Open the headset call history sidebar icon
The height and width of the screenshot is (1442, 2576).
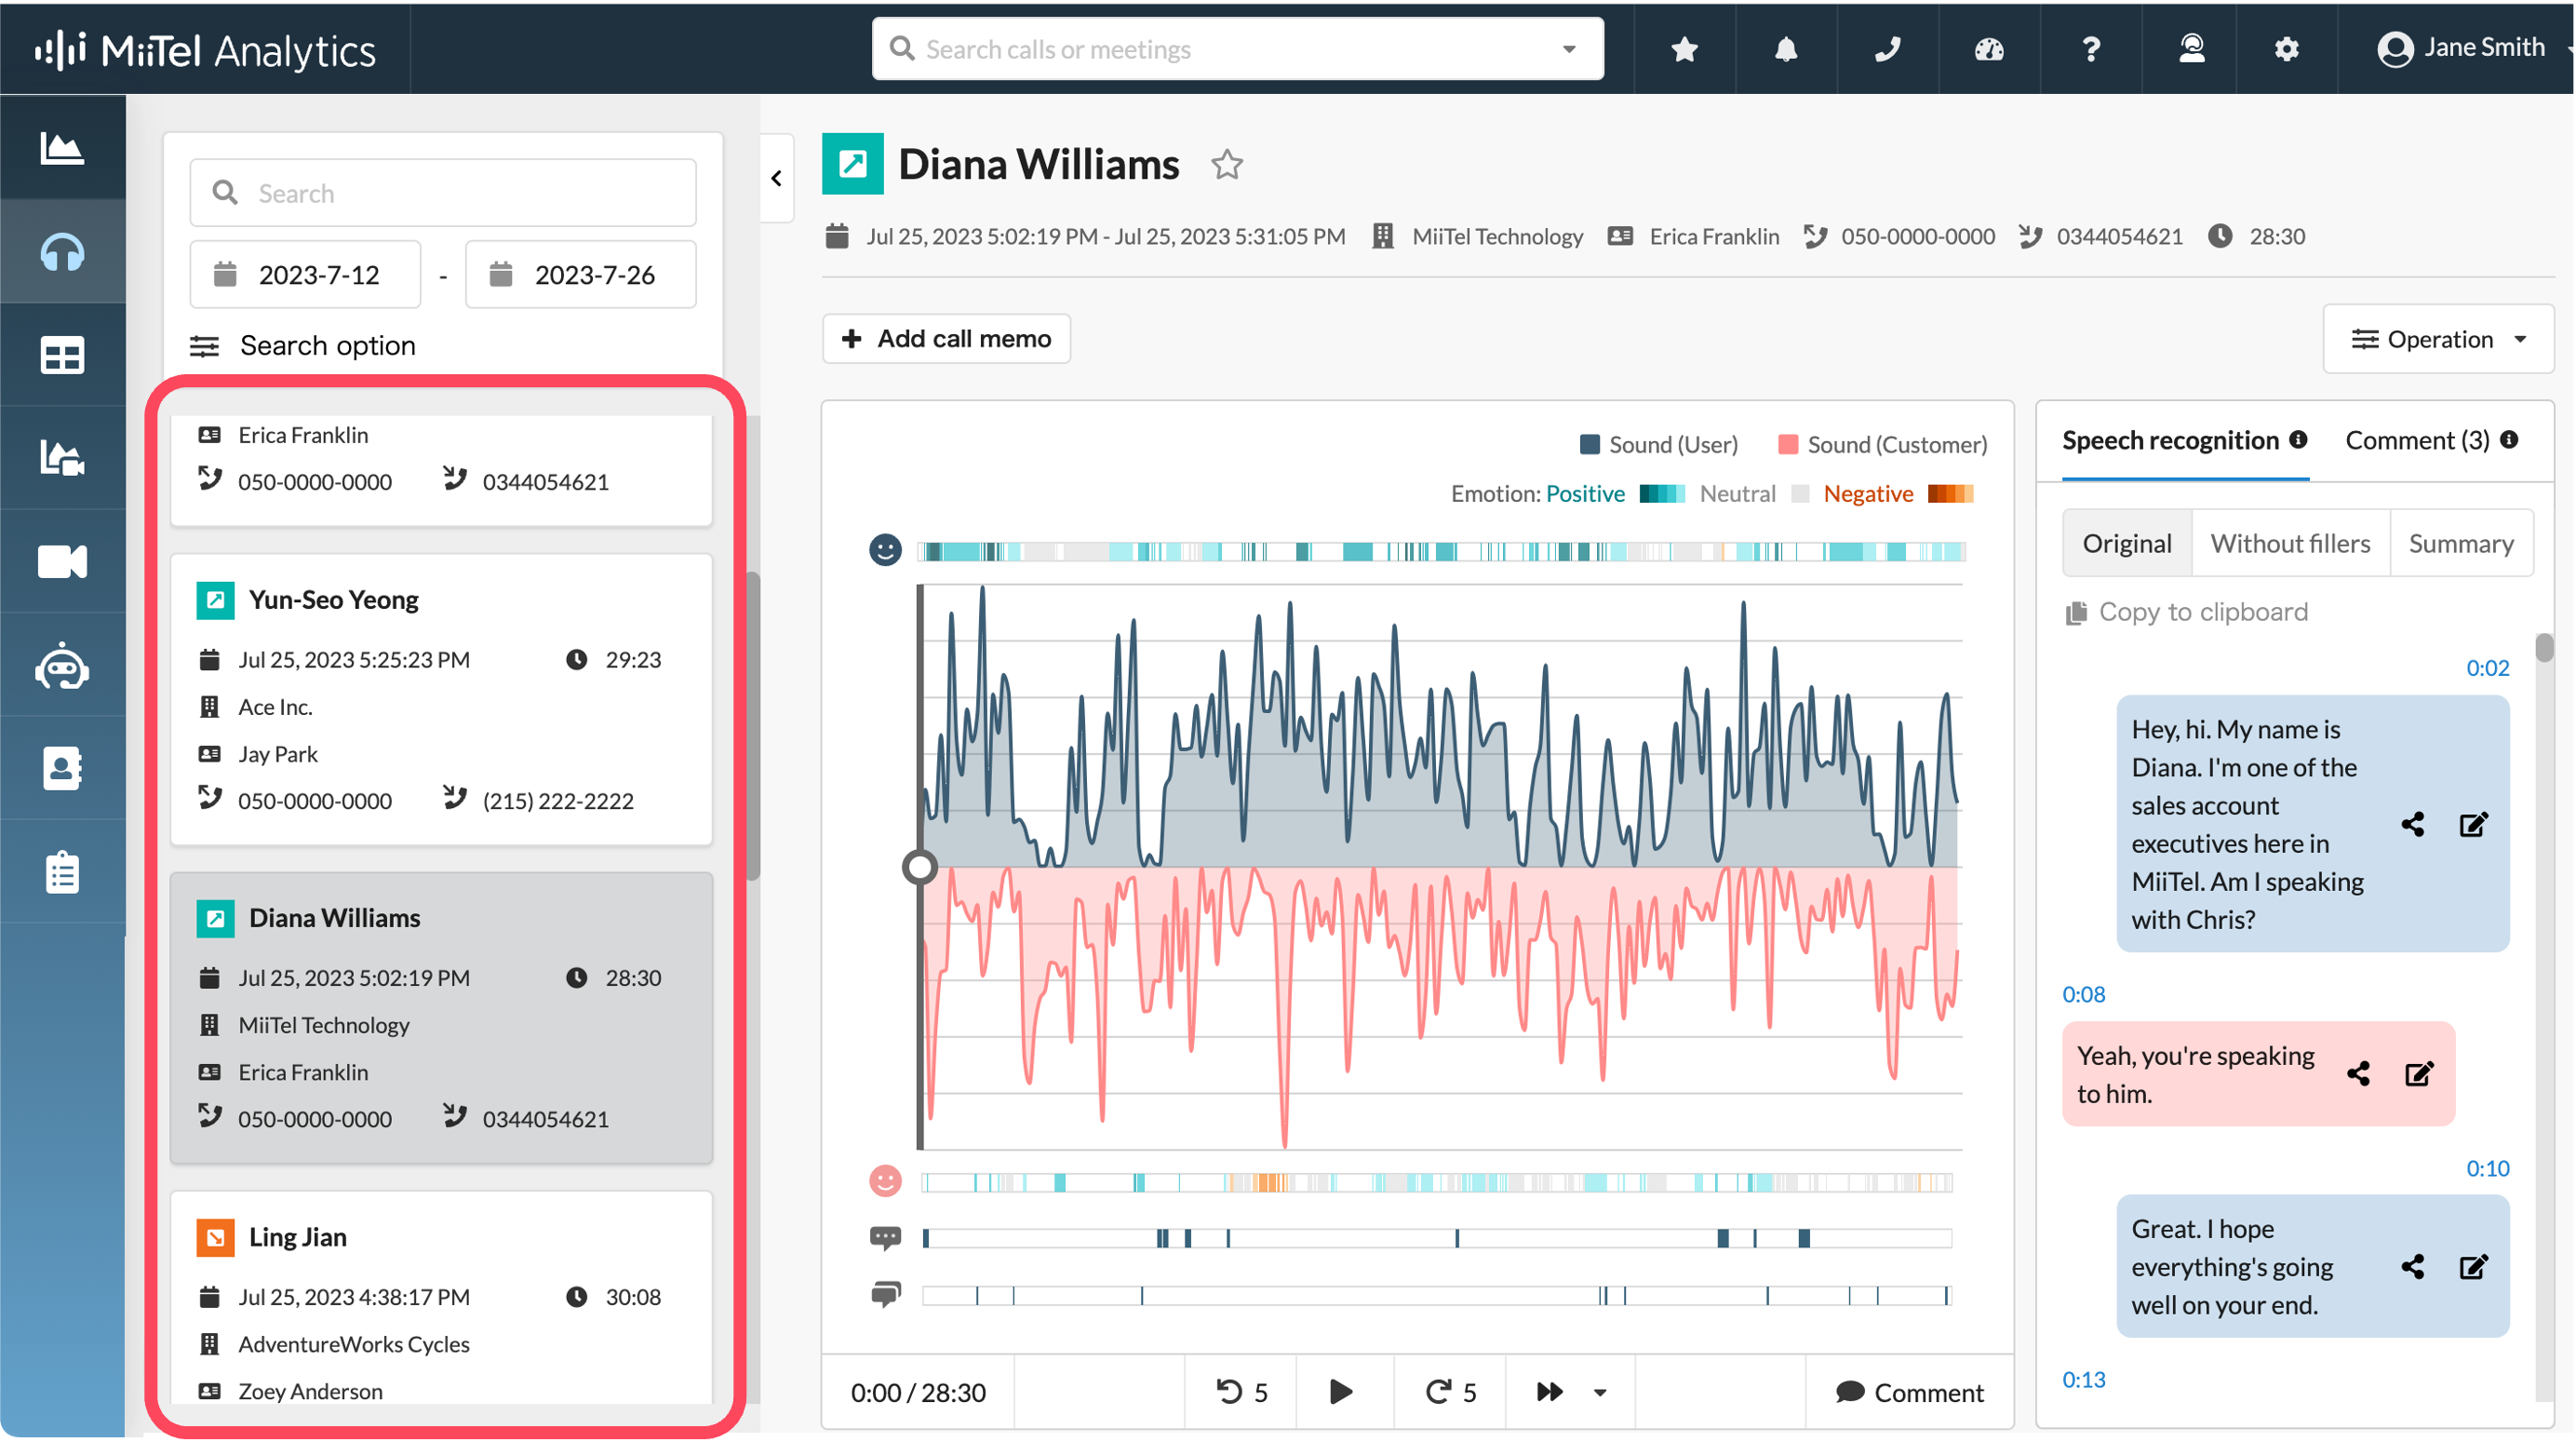tap(62, 252)
